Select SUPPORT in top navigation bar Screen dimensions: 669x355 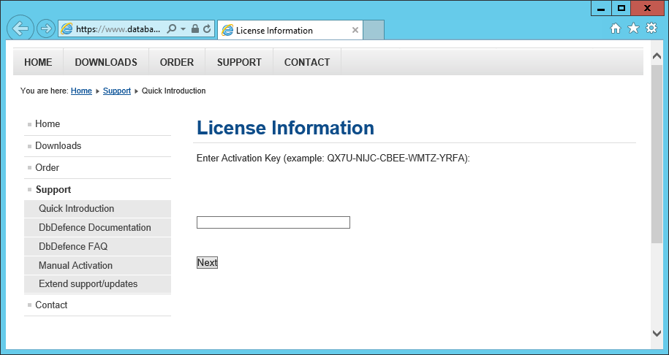239,62
